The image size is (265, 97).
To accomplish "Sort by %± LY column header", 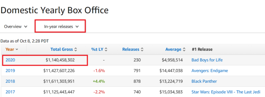I will (x=99, y=49).
